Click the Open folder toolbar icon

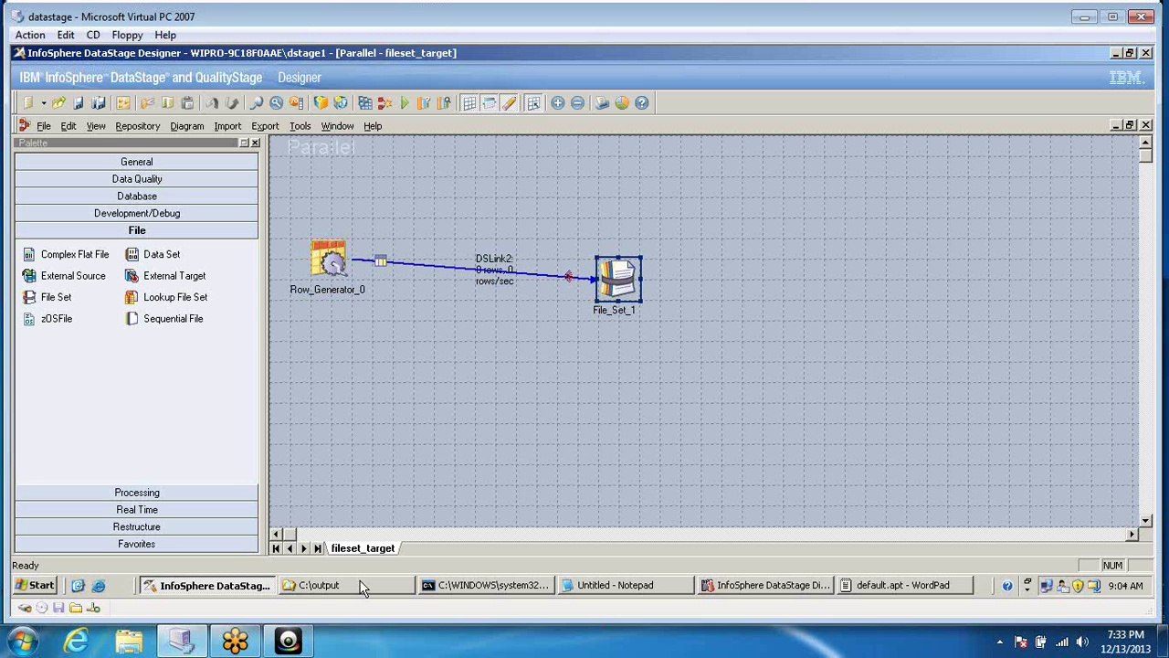pos(58,103)
